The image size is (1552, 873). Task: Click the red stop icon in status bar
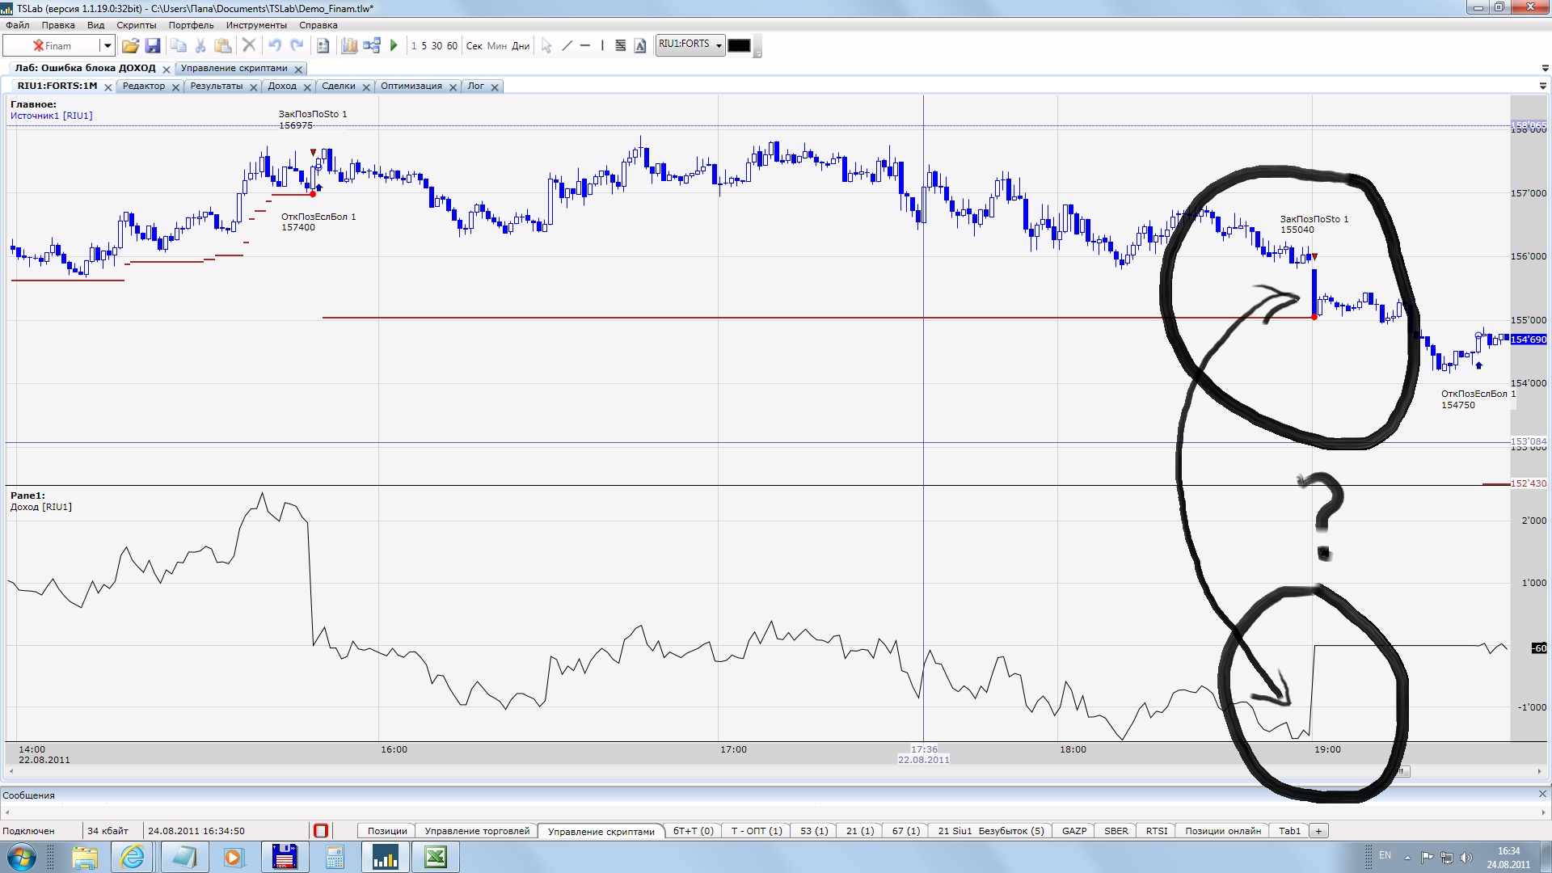[321, 831]
